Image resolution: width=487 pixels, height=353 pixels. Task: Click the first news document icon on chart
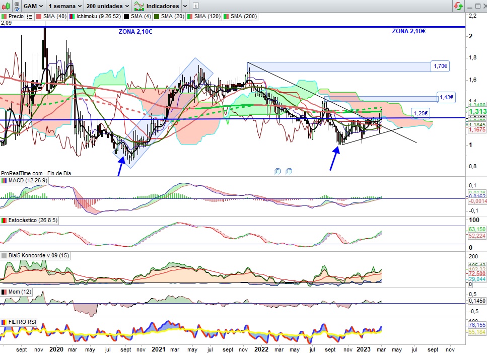coord(277,171)
